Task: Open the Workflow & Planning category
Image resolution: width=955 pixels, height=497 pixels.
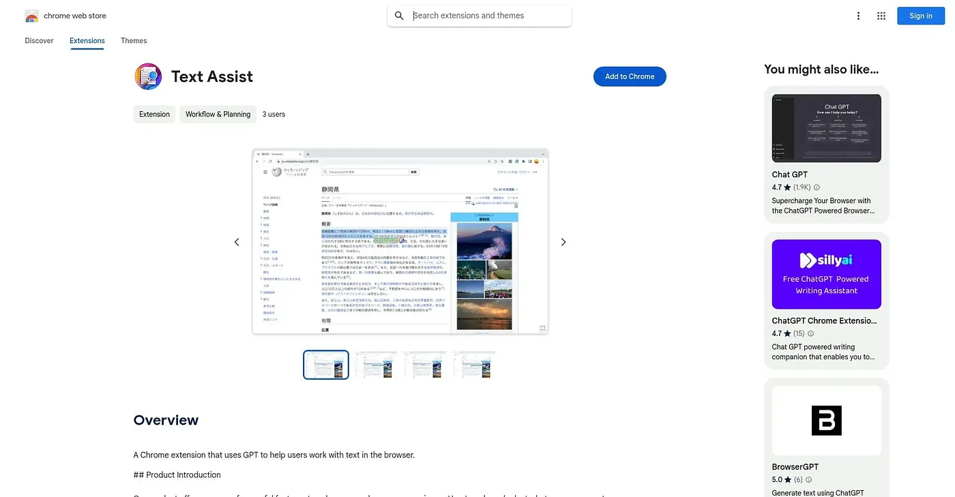Action: pyautogui.click(x=218, y=115)
